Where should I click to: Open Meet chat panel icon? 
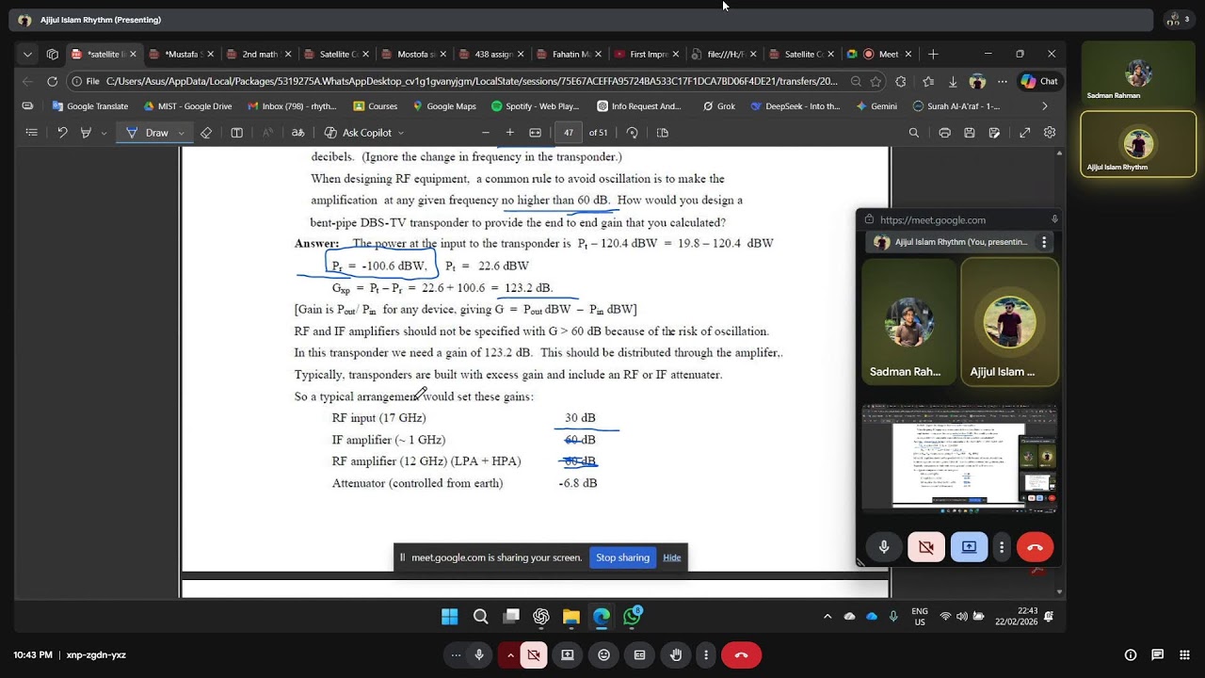(x=1158, y=654)
